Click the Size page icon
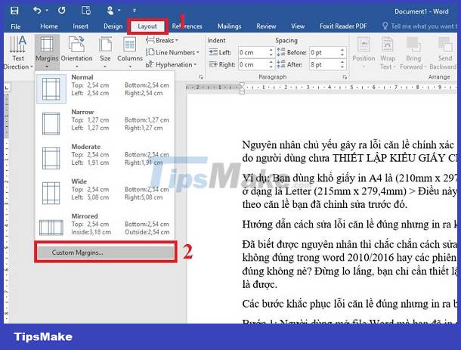The image size is (461, 350). (x=105, y=44)
